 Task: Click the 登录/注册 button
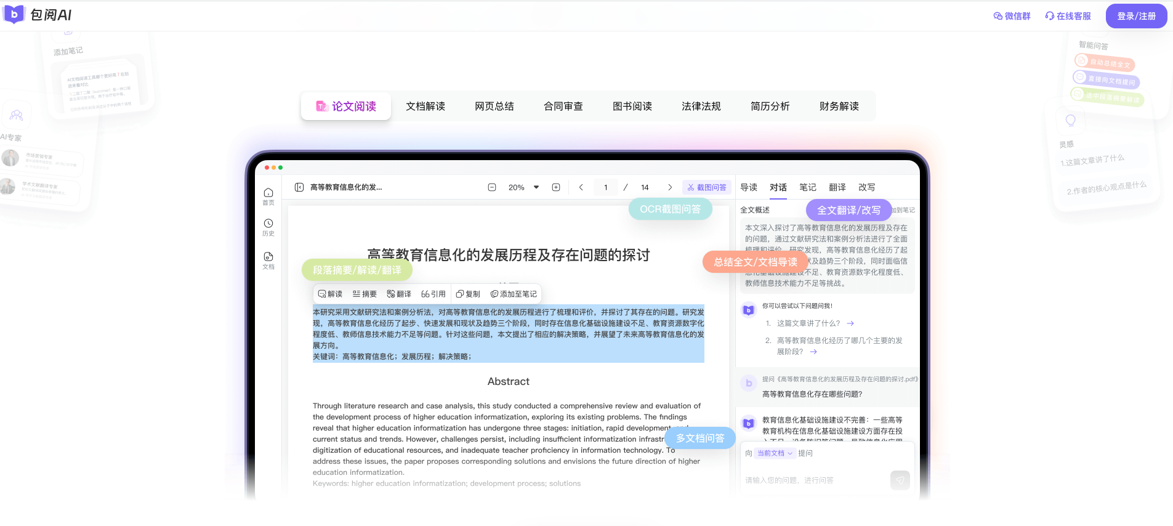pyautogui.click(x=1136, y=16)
